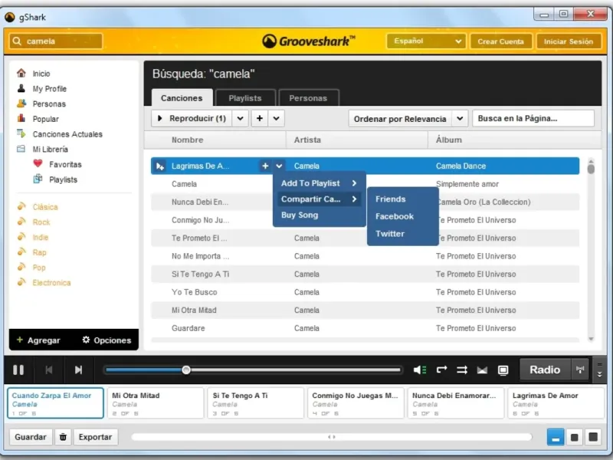Click the playback progress slider handle
613x460 pixels.
pos(186,370)
